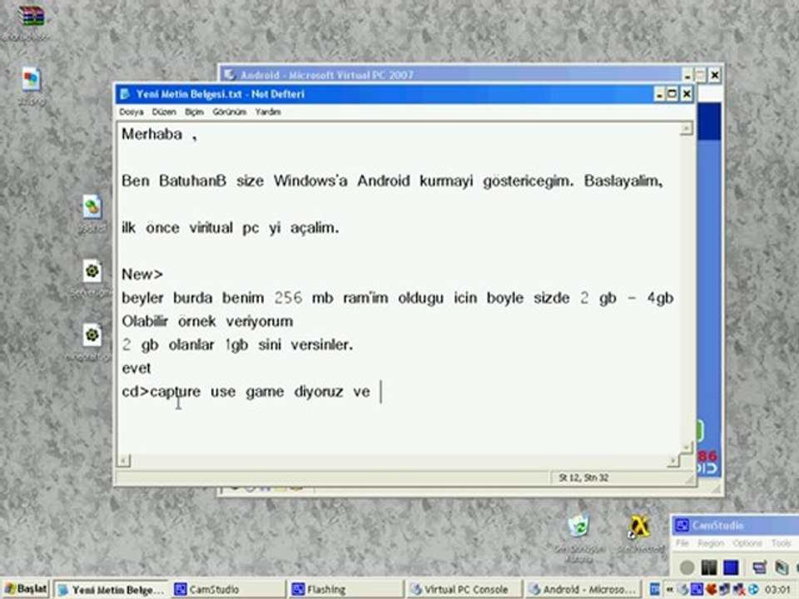Click the word Merhaba in the text
Screen dimensions: 799x599
(151, 135)
